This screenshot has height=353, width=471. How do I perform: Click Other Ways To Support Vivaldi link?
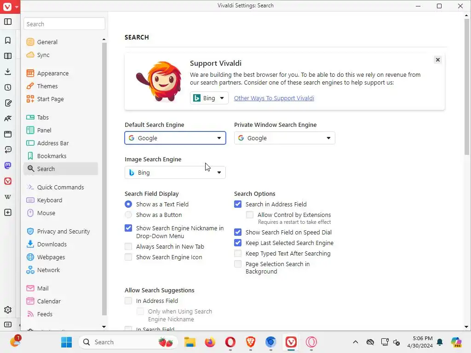pyautogui.click(x=274, y=98)
